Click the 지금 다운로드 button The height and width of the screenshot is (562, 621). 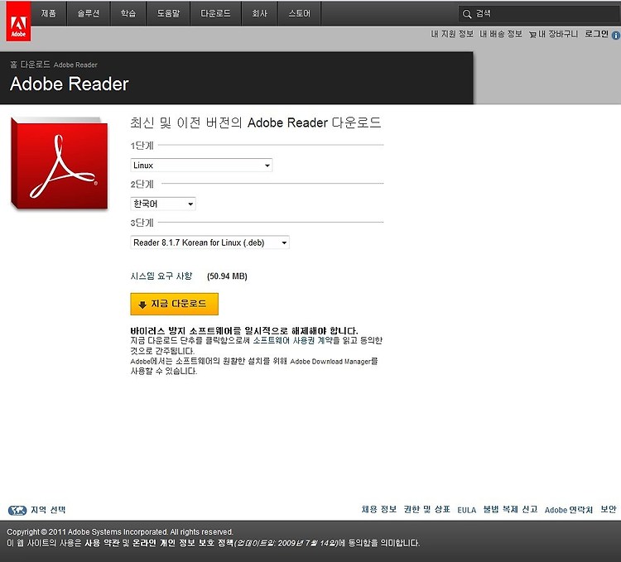pyautogui.click(x=174, y=304)
